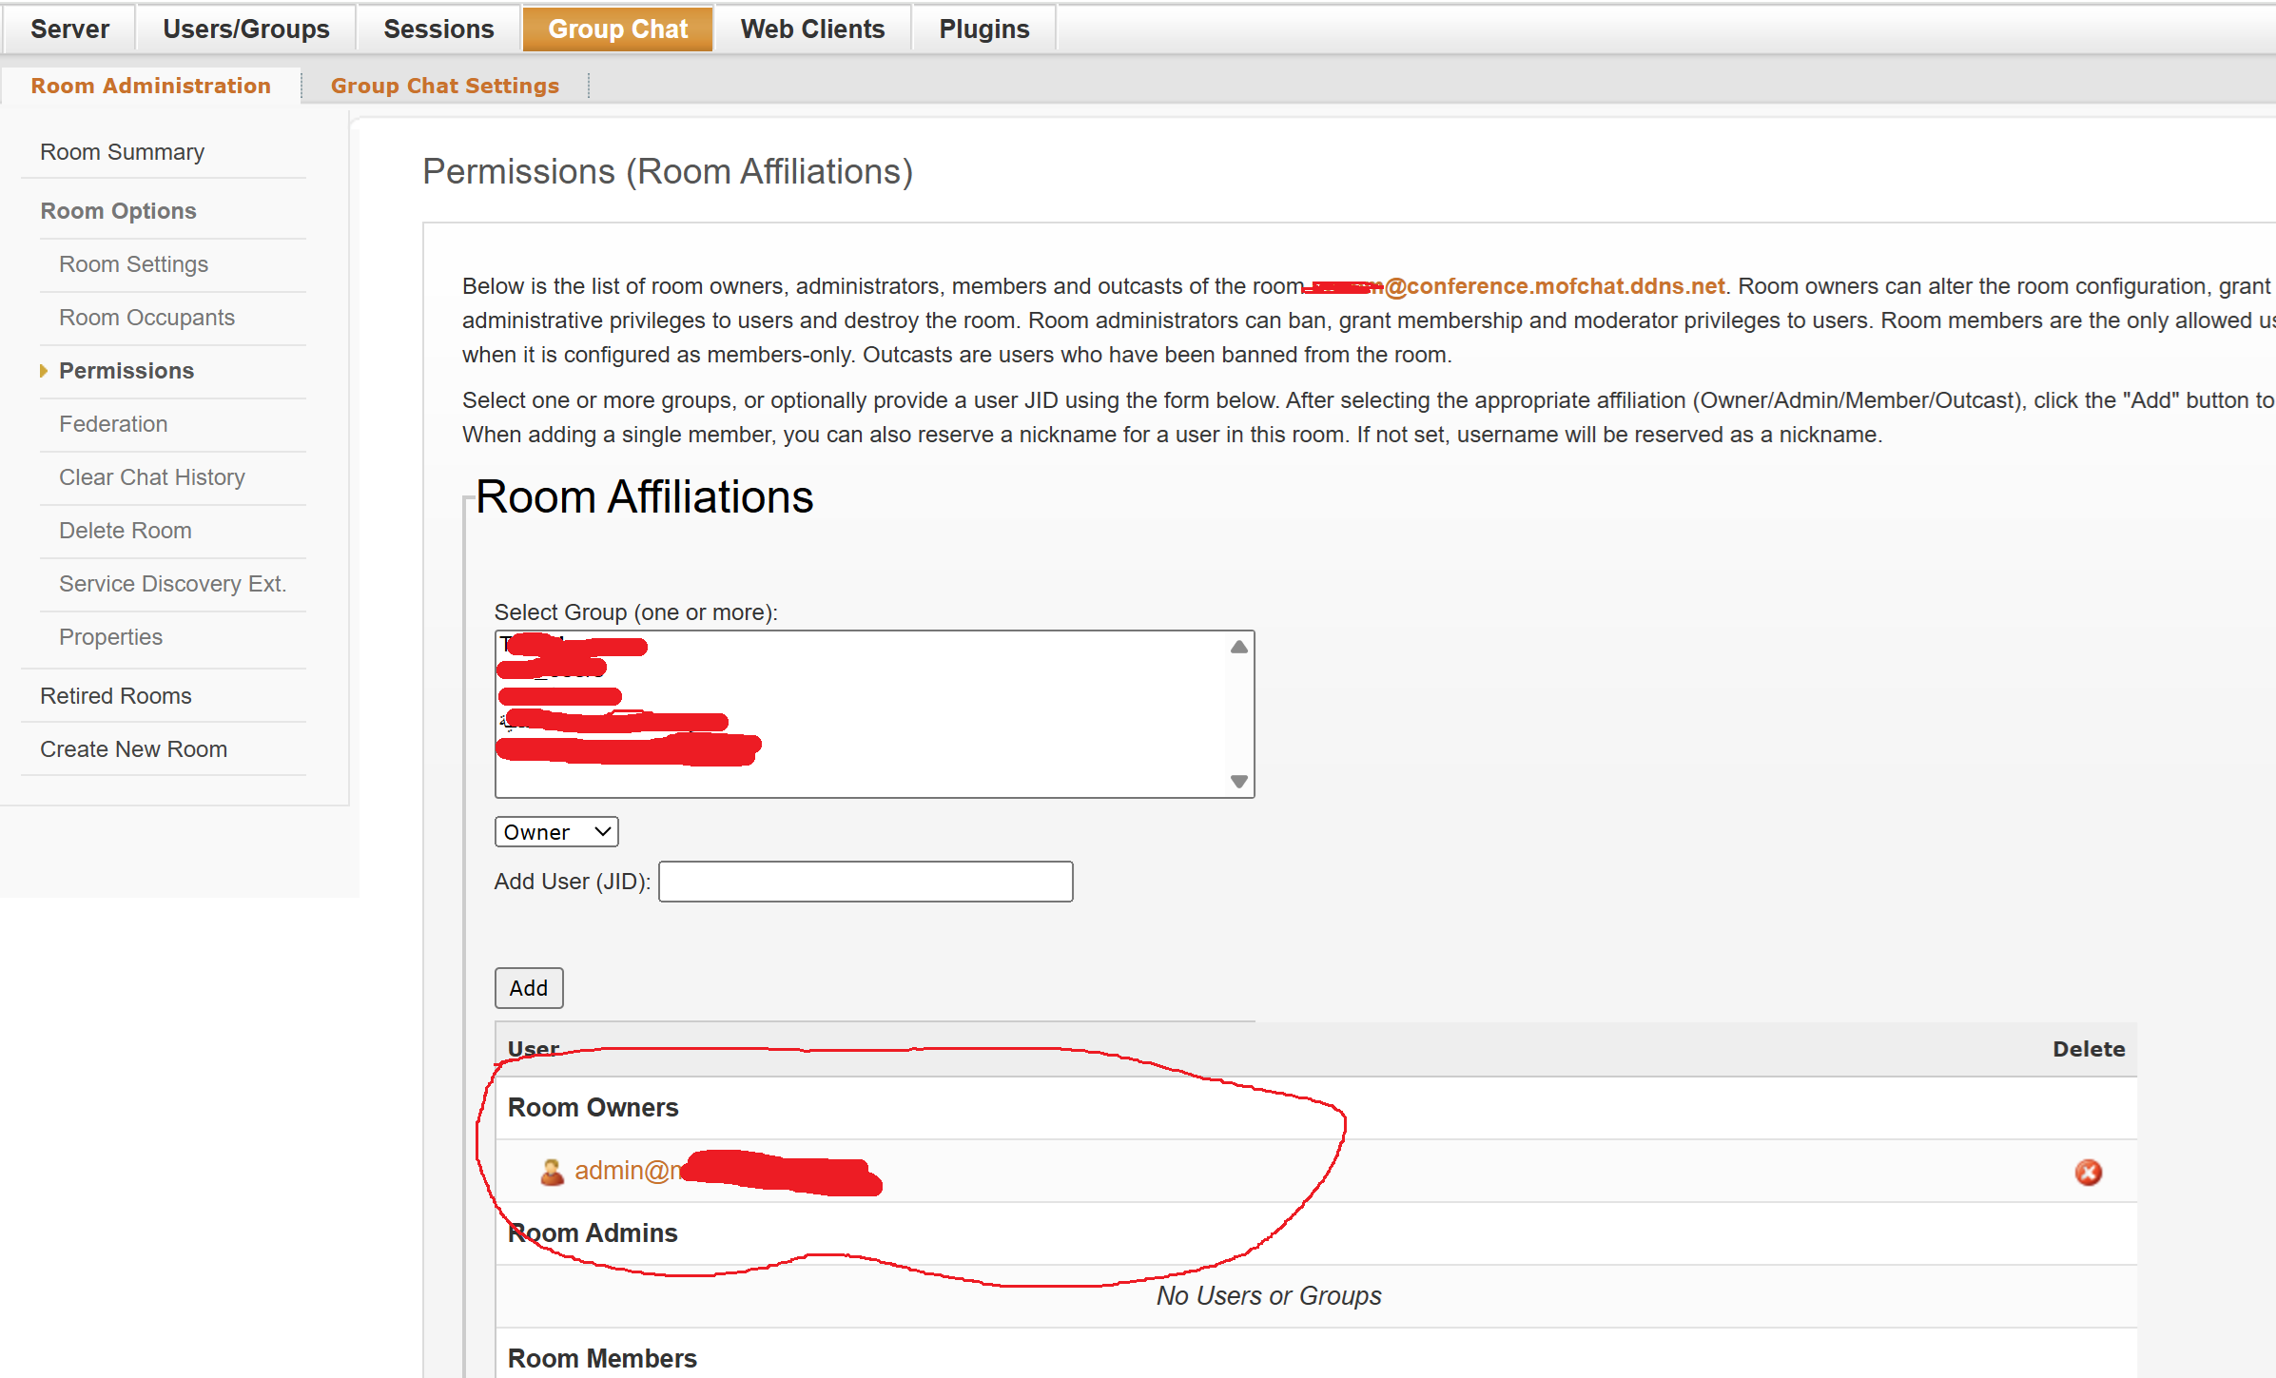Open Create New Room
The width and height of the screenshot is (2276, 1378).
pos(133,749)
